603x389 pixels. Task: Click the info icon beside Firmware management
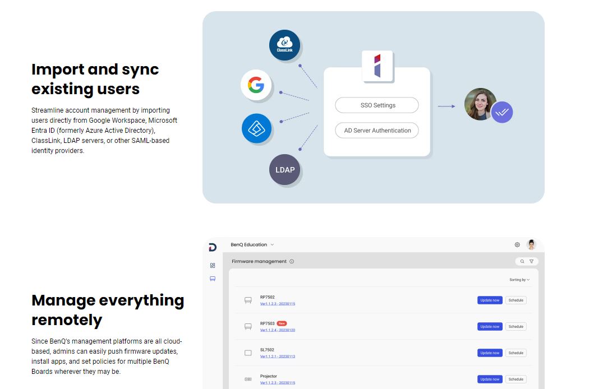click(x=292, y=261)
